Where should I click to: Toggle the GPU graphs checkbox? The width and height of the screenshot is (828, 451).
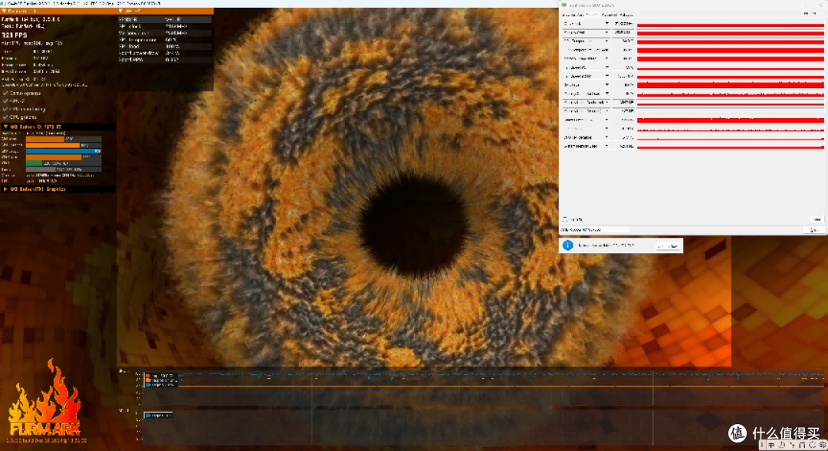5,117
